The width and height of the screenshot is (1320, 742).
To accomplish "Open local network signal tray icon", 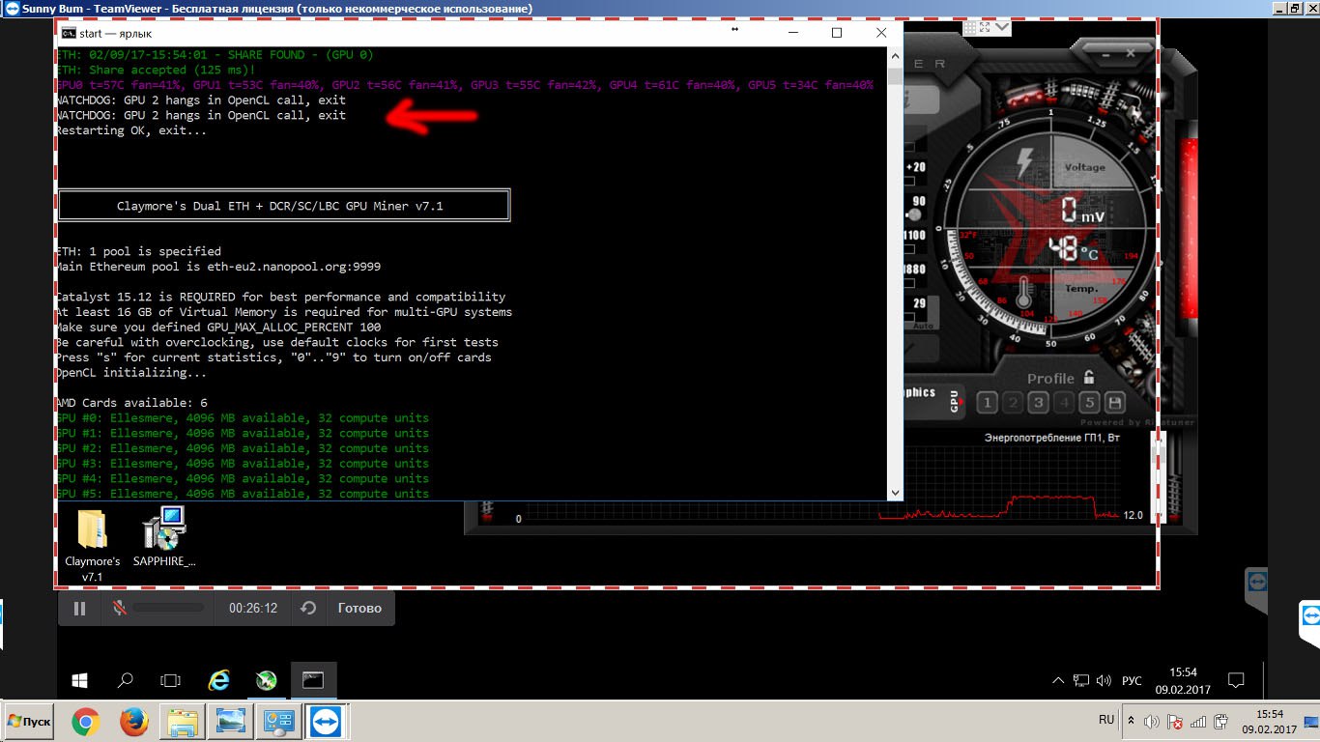I will coord(1198,722).
